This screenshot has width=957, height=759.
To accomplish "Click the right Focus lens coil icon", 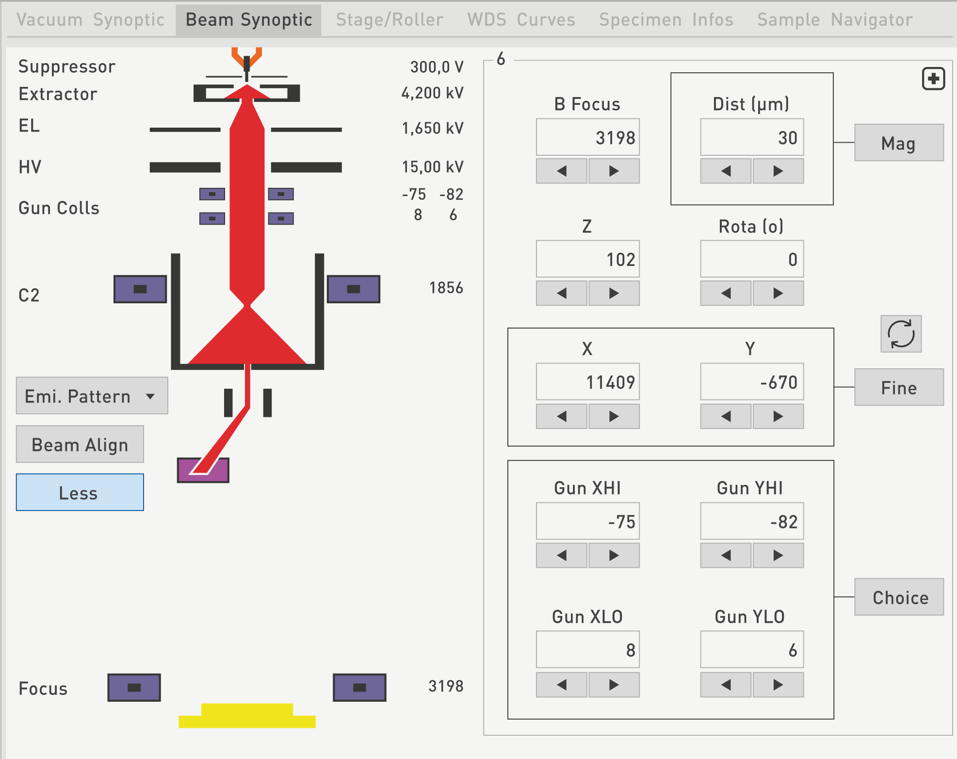I will coord(359,687).
